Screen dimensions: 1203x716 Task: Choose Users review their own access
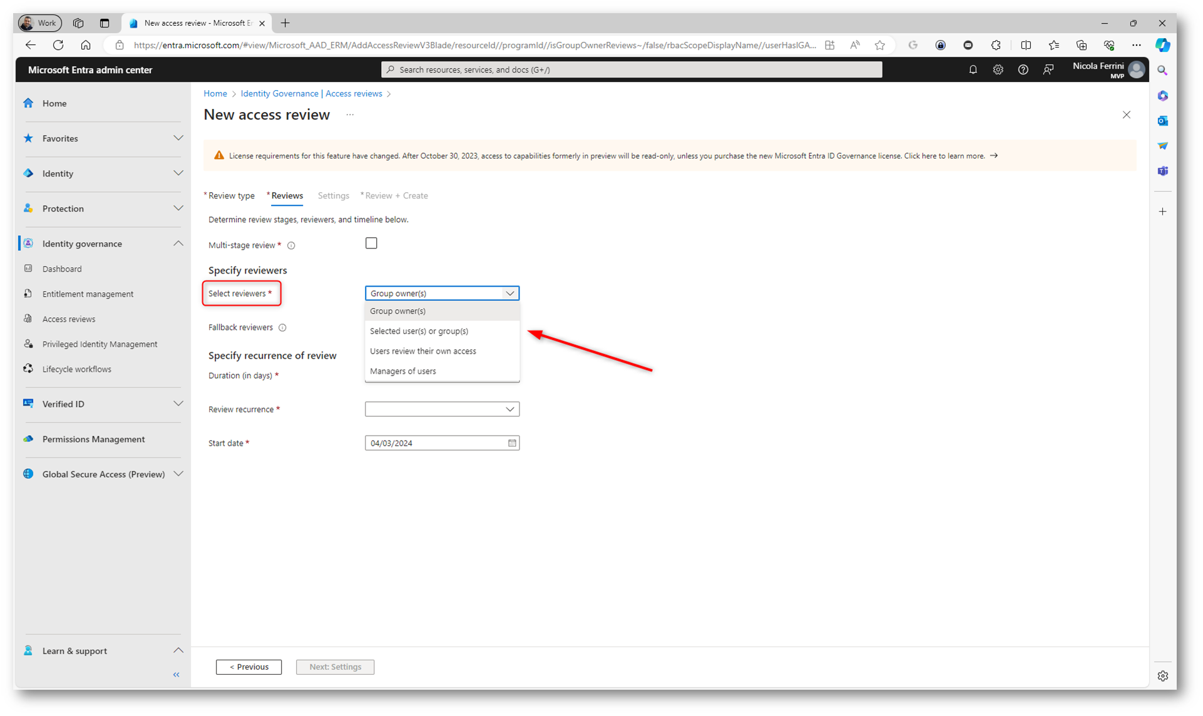click(442, 351)
